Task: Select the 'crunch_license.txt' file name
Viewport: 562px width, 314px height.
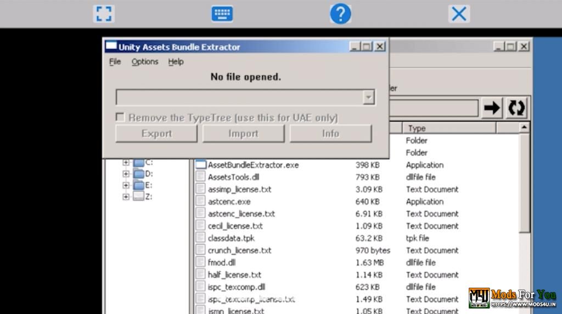Action: click(x=239, y=250)
